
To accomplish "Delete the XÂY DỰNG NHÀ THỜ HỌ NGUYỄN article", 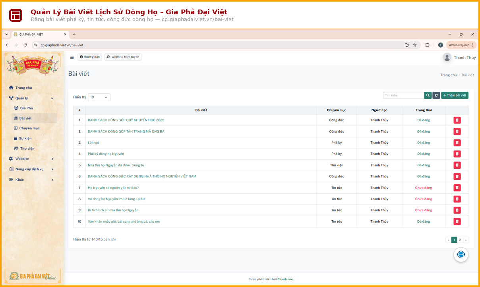I will click(x=457, y=176).
